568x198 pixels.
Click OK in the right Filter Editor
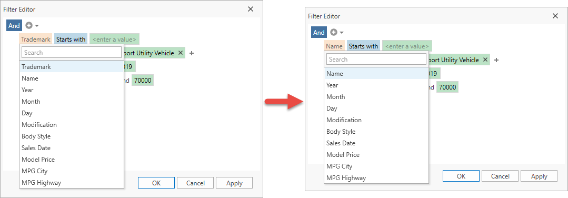point(461,176)
